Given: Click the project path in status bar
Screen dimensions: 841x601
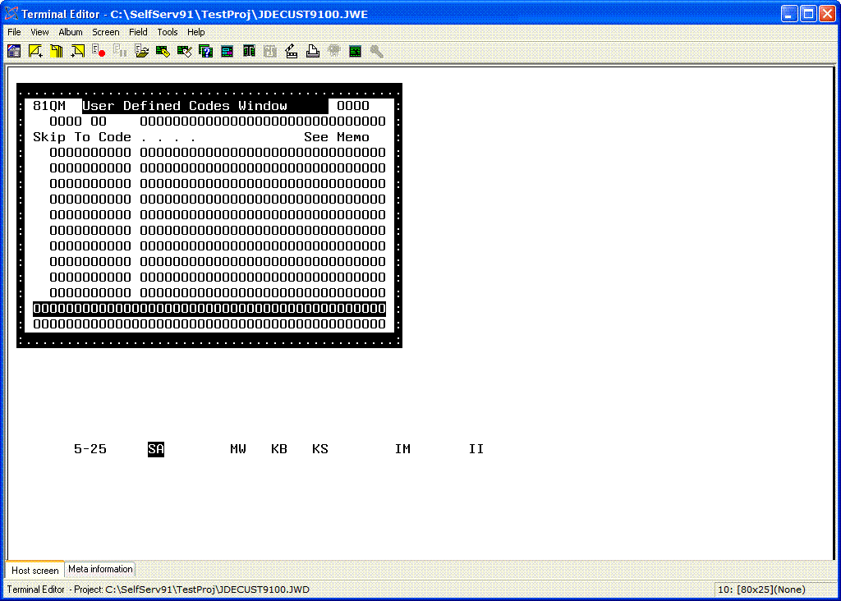Looking at the screenshot, I should pyautogui.click(x=207, y=590).
